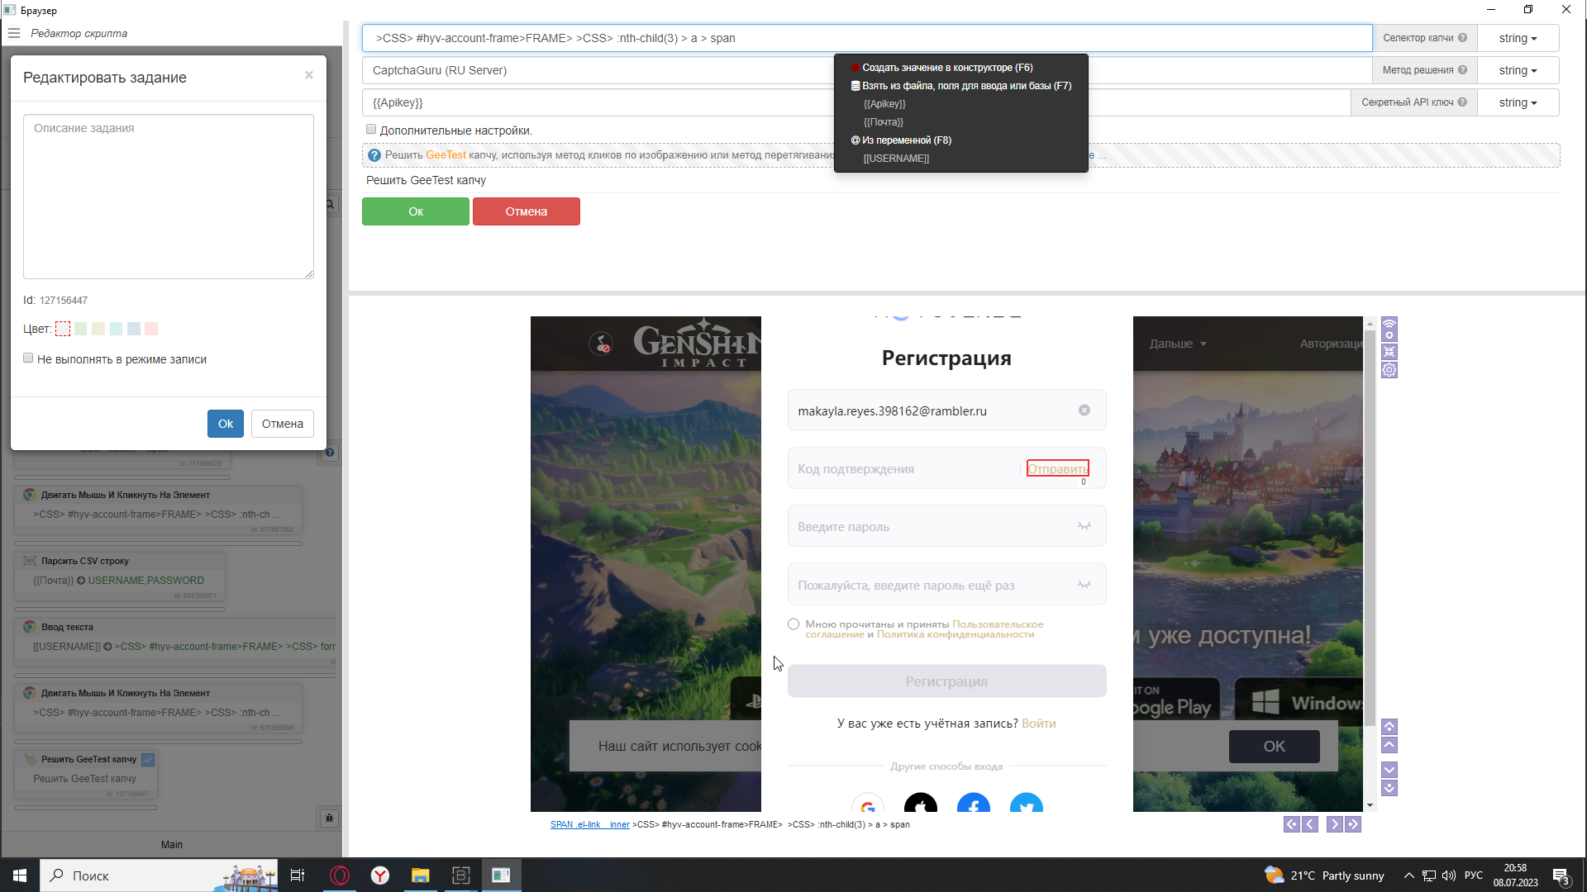This screenshot has width=1587, height=892.
Task: Click the settings gear icon beside browser preview
Action: pyautogui.click(x=1389, y=370)
